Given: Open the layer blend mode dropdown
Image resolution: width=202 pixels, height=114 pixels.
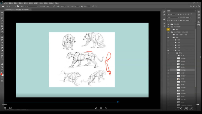Looking at the screenshot, I should coord(173,17).
